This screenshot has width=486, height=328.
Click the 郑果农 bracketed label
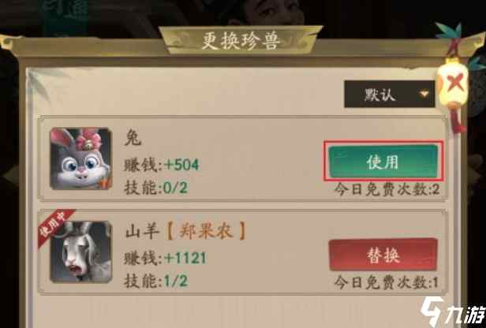[206, 231]
